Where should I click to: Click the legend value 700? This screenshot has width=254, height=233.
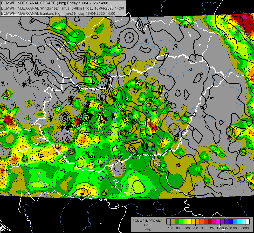(x=196, y=228)
